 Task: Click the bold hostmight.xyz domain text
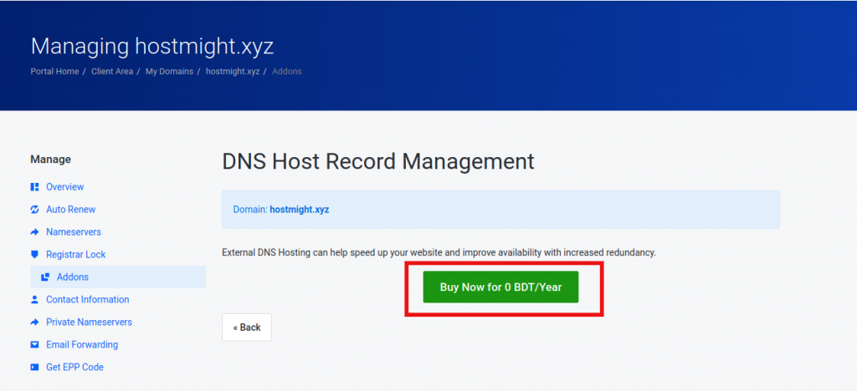[300, 210]
